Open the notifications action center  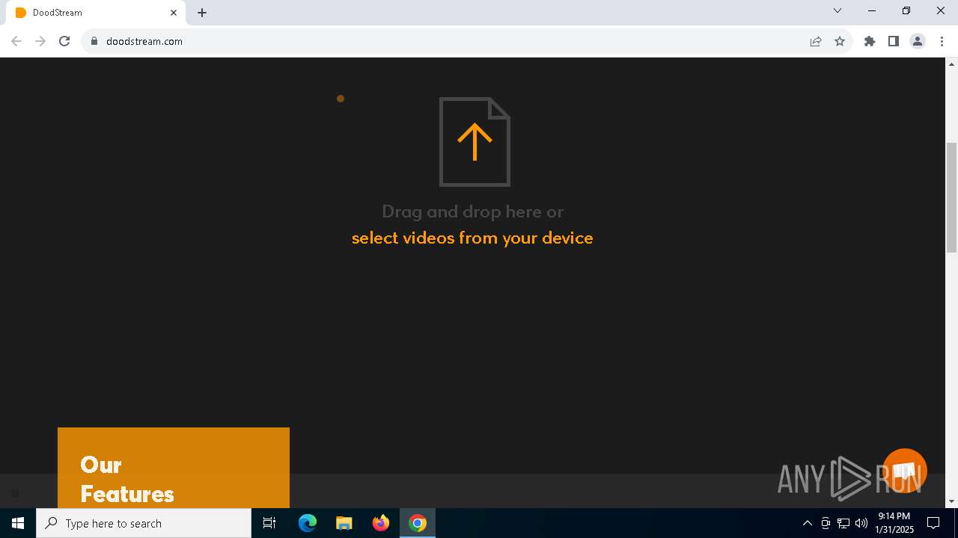(x=934, y=523)
